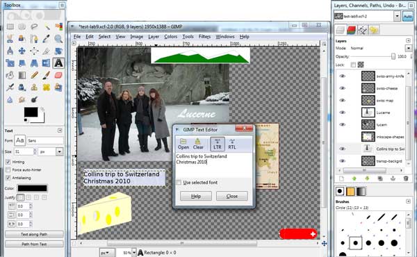Click Help in GIMP Text Editor
This screenshot has height=257, width=417.
(196, 197)
